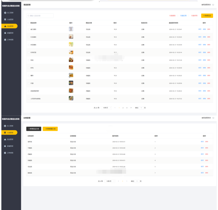Expand 10条/页 dropdown next to 共 6 条
The height and width of the screenshot is (210, 218).
click(110, 181)
